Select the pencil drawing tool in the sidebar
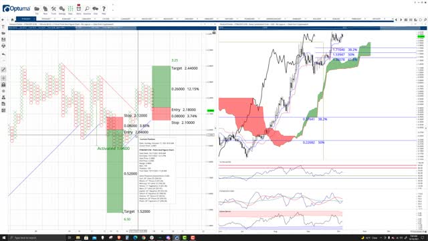 coord(3,70)
